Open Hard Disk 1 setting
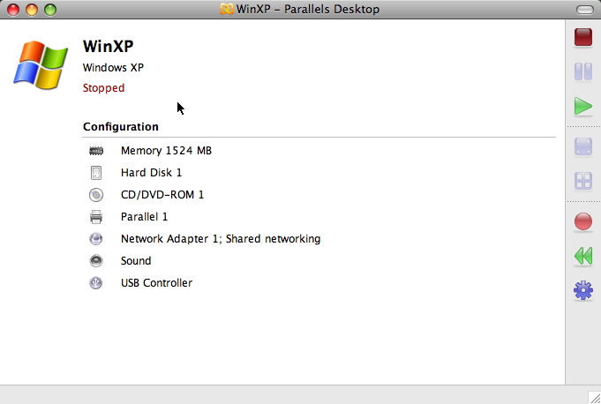601x404 pixels. click(151, 173)
